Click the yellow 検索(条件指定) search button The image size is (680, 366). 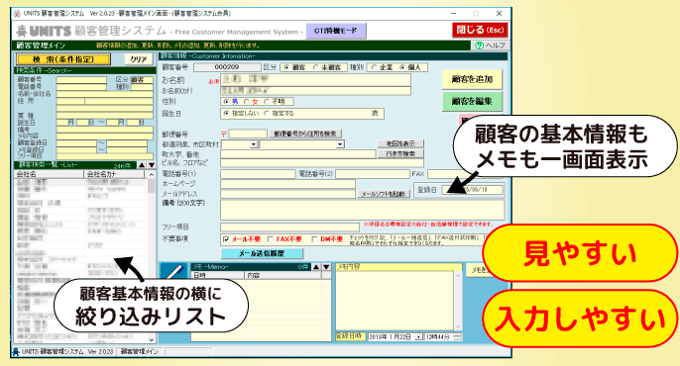63,59
